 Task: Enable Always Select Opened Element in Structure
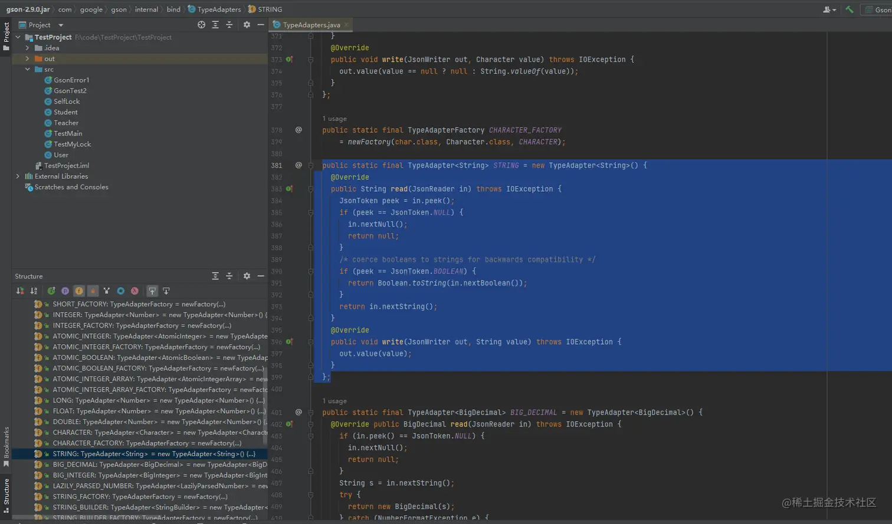pos(152,291)
